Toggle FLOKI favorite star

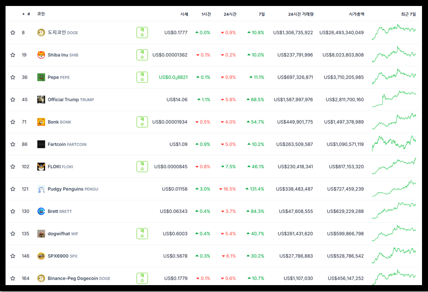pyautogui.click(x=13, y=167)
